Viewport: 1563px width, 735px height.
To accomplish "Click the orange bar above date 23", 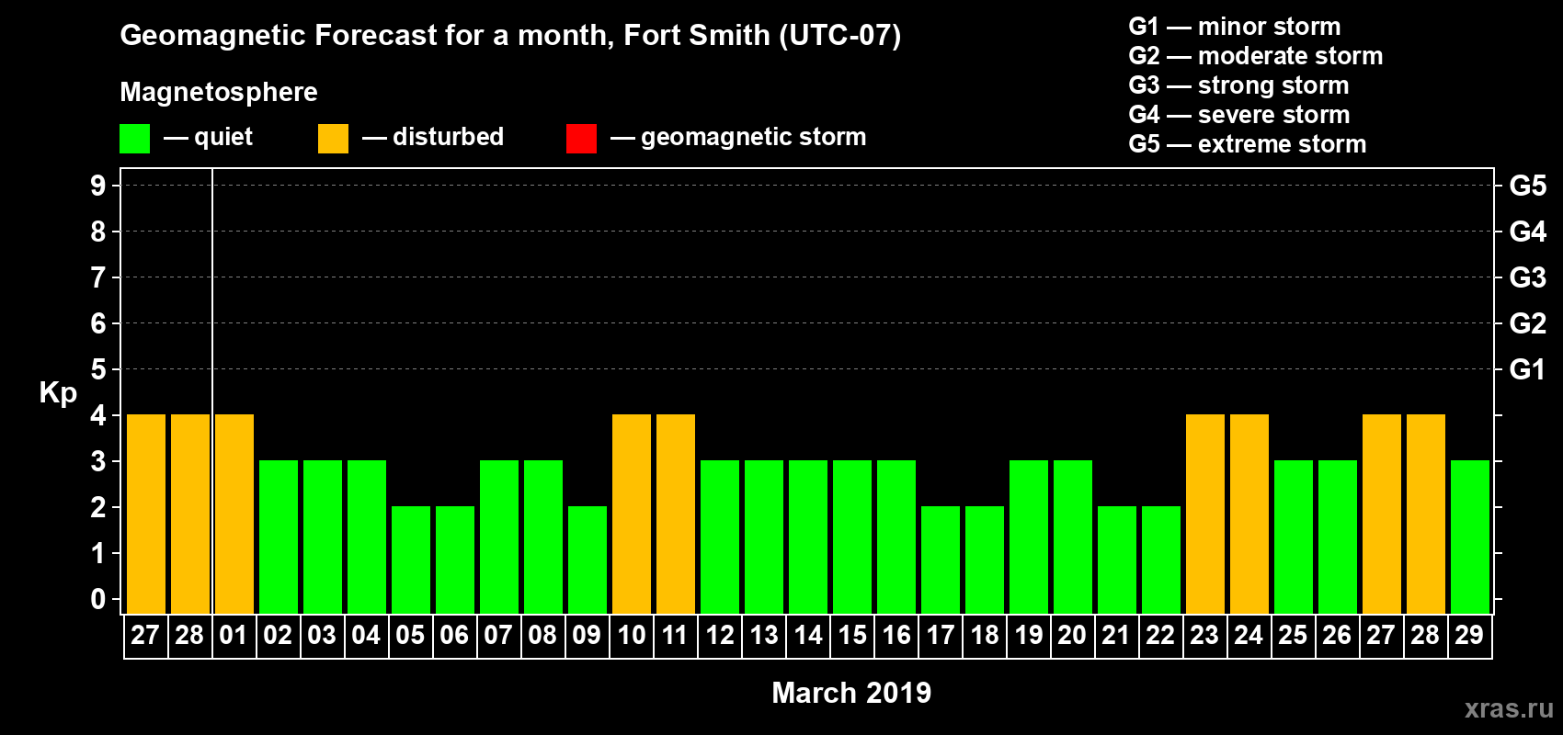I will [1205, 514].
